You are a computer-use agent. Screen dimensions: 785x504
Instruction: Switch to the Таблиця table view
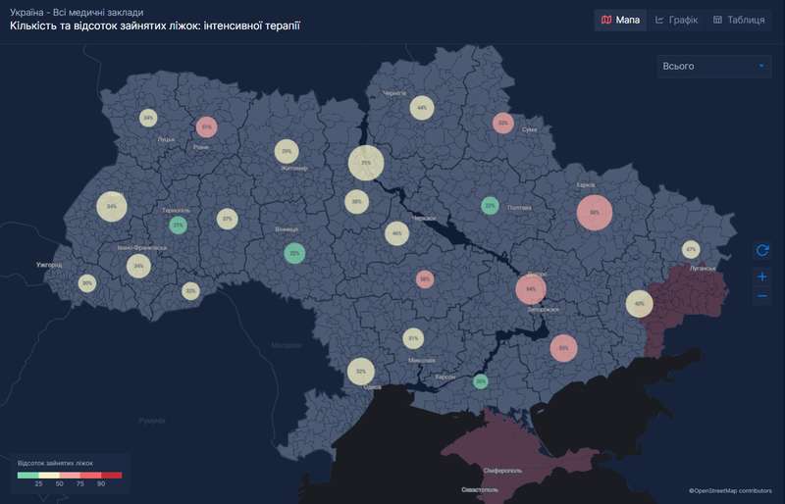[738, 20]
